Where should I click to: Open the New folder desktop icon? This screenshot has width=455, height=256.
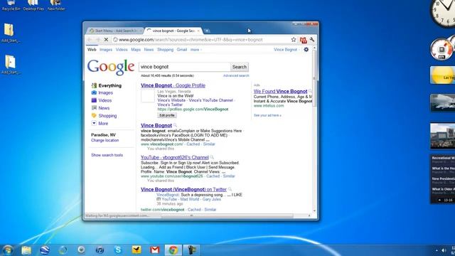point(56,5)
